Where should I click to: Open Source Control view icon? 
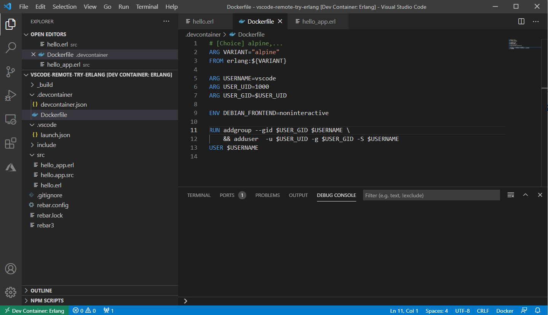click(x=11, y=71)
